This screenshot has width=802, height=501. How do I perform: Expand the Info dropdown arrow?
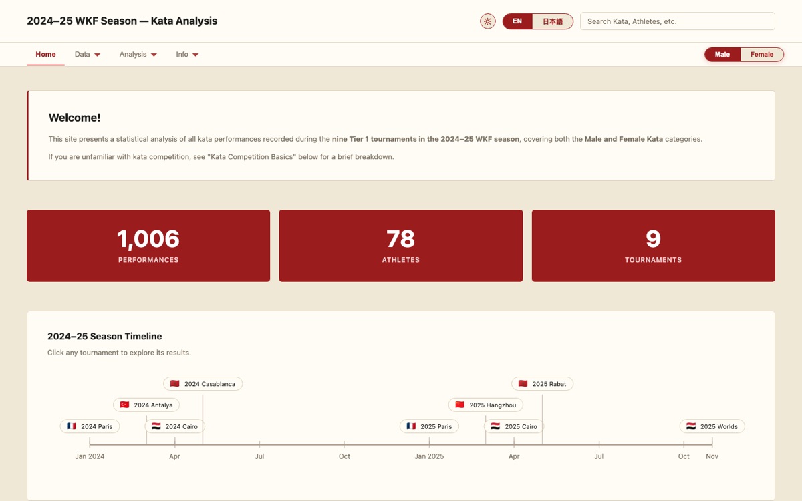coord(196,55)
